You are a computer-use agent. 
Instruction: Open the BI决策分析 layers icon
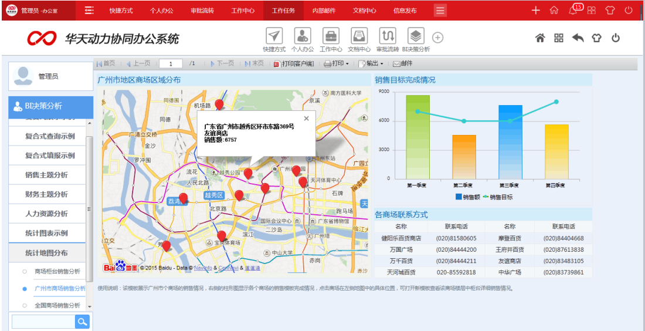pos(416,36)
